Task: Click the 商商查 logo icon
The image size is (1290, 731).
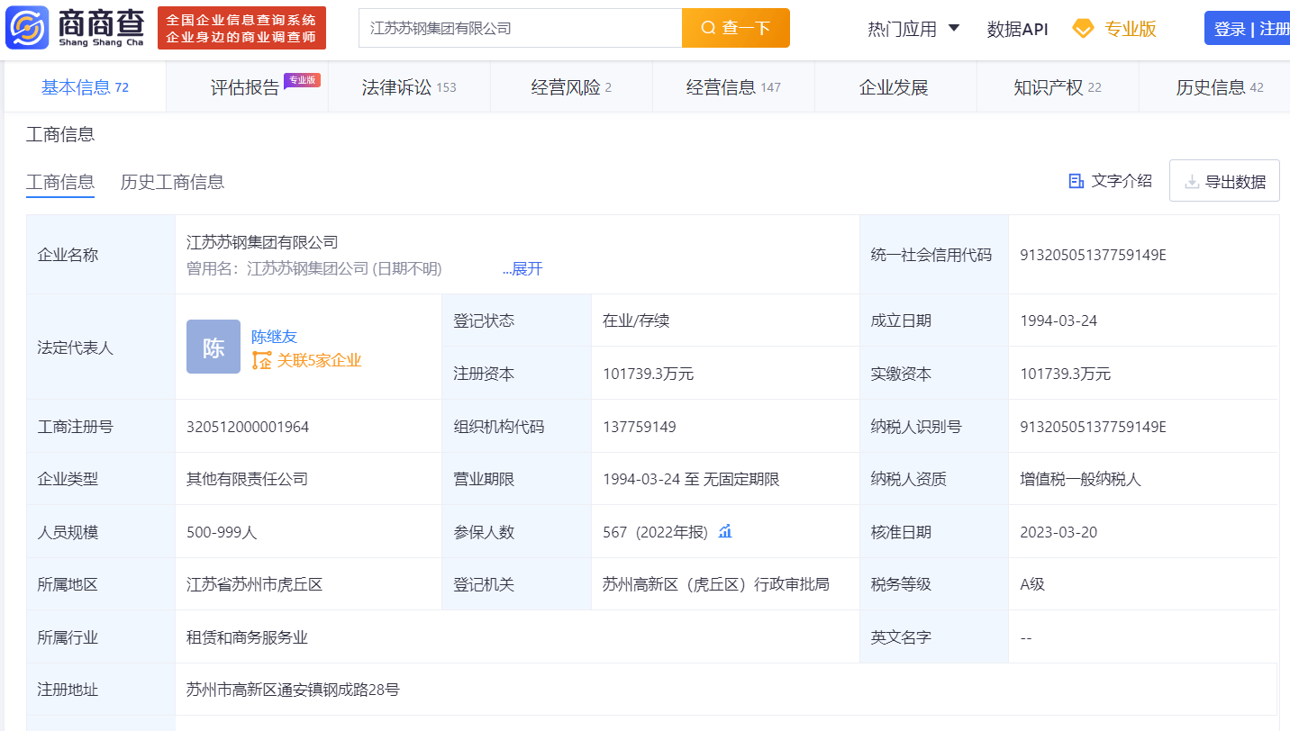Action: click(x=28, y=27)
